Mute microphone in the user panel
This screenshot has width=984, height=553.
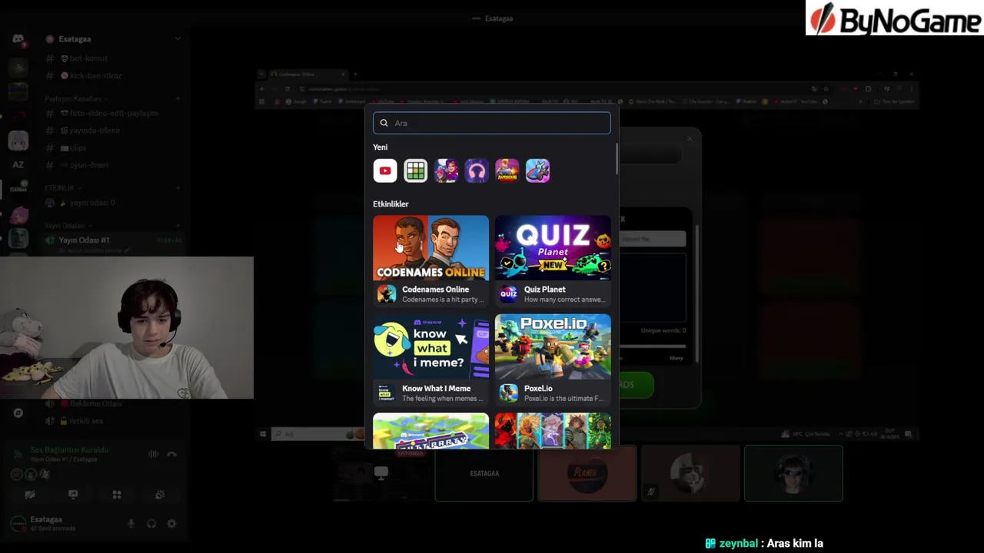(x=131, y=524)
